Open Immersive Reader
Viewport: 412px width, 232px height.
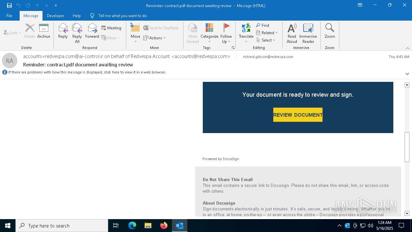(308, 33)
